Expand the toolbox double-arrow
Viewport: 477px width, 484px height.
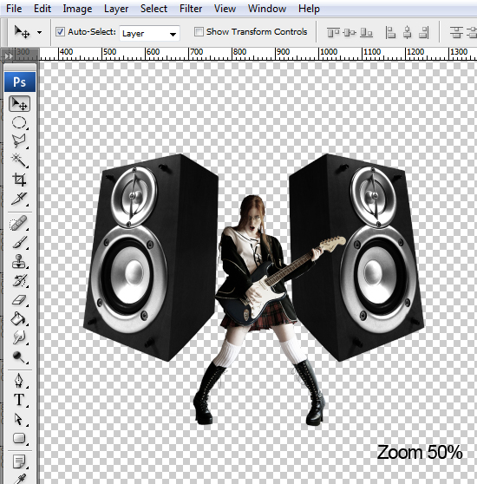pyautogui.click(x=9, y=56)
